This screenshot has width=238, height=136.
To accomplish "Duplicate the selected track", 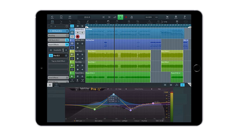I will click(83, 80).
